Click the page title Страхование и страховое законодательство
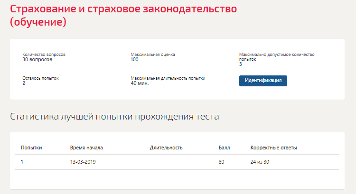Viewport: 356px width, 194px height. pos(123,16)
